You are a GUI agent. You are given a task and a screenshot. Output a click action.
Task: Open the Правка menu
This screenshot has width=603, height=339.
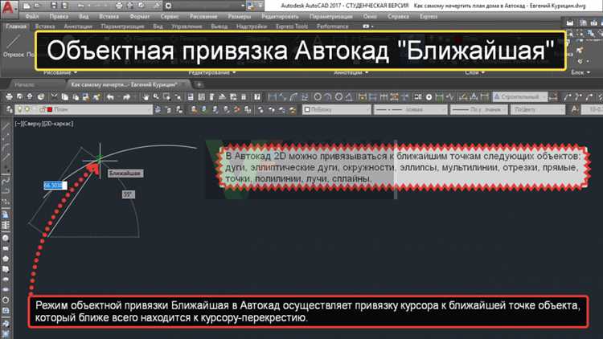point(59,17)
